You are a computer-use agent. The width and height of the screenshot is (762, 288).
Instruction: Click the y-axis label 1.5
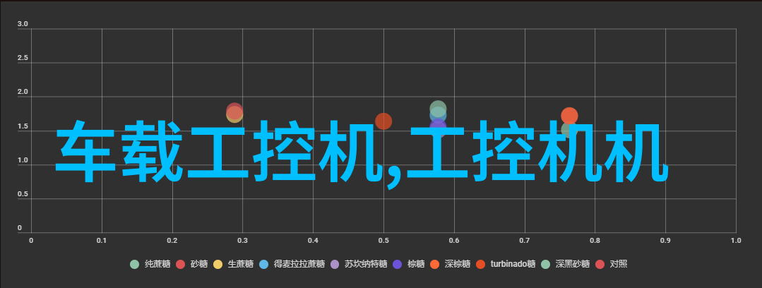click(23, 126)
